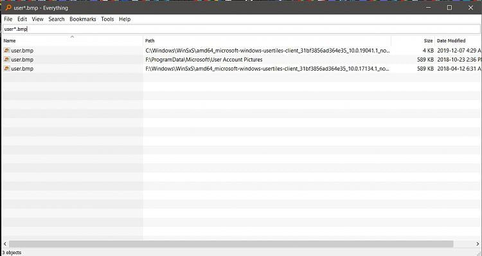Viewport: 482px width, 256px height.
Task: Click date 2019-12-07 4:29 cell
Action: click(x=459, y=50)
